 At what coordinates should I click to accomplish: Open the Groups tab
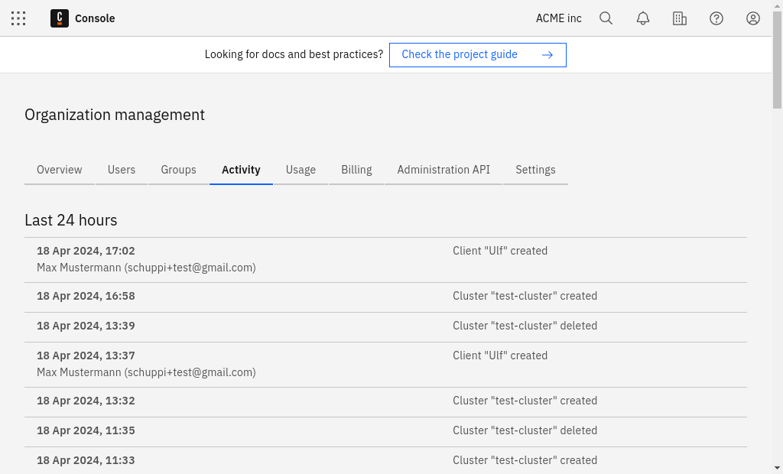click(178, 170)
